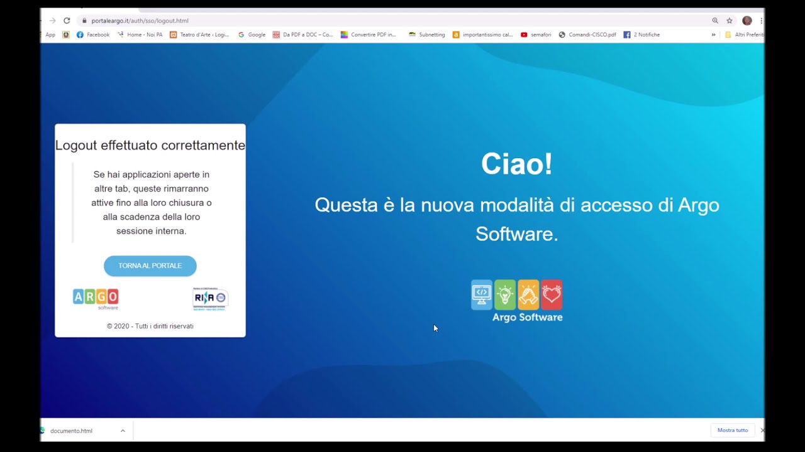805x452 pixels.
Task: Close the downloads bar
Action: (762, 431)
